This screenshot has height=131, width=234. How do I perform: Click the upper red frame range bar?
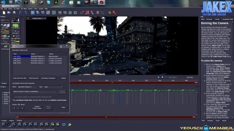pos(134,83)
